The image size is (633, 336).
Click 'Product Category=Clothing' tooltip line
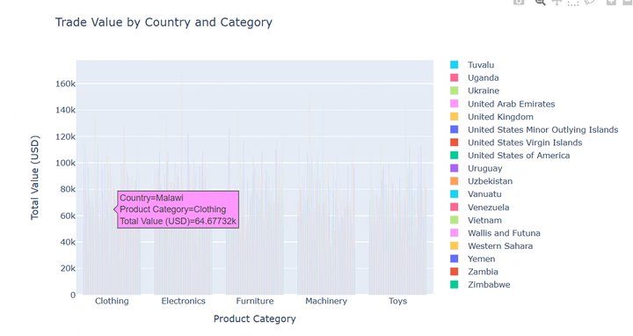(173, 209)
